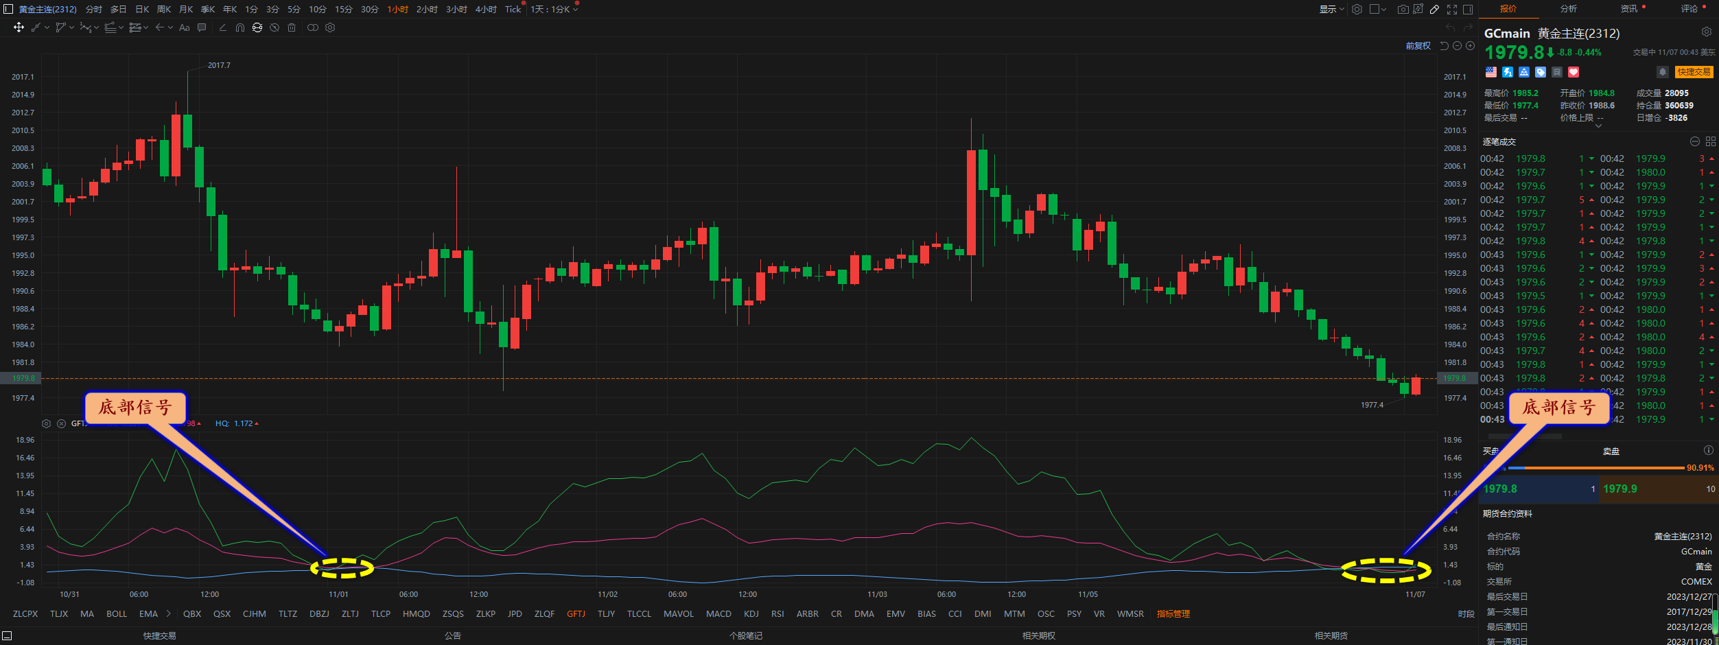Select the 5分 timeframe
The height and width of the screenshot is (645, 1719).
pos(294,9)
